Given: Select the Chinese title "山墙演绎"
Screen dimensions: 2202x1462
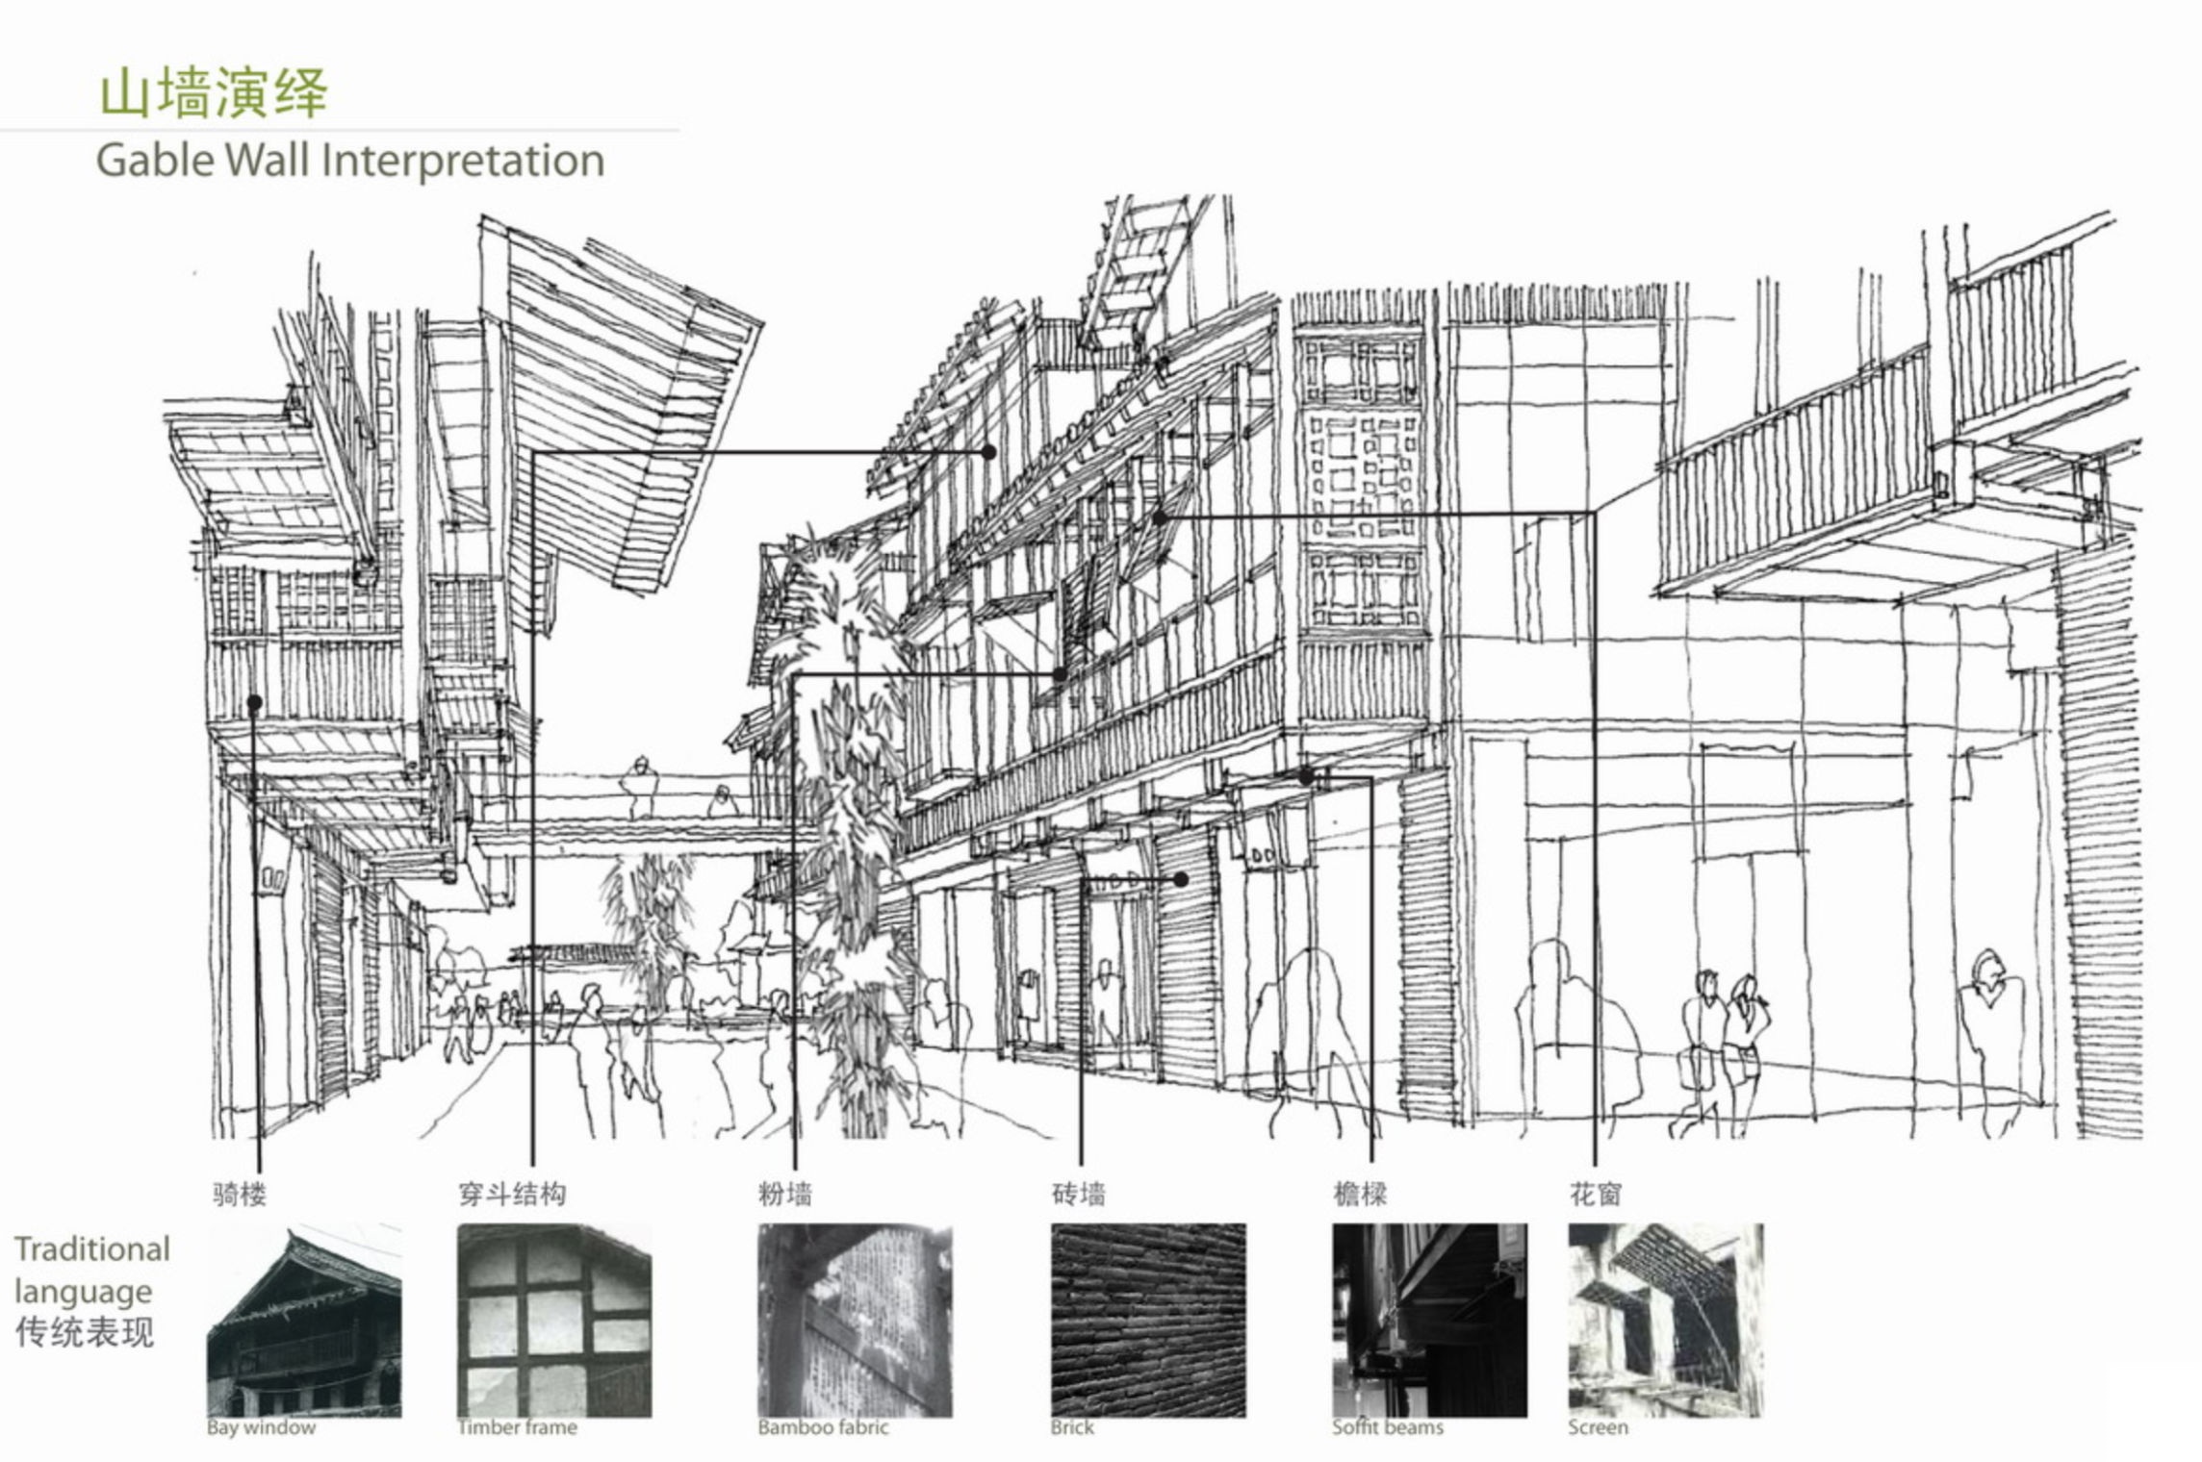Looking at the screenshot, I should coord(214,92).
